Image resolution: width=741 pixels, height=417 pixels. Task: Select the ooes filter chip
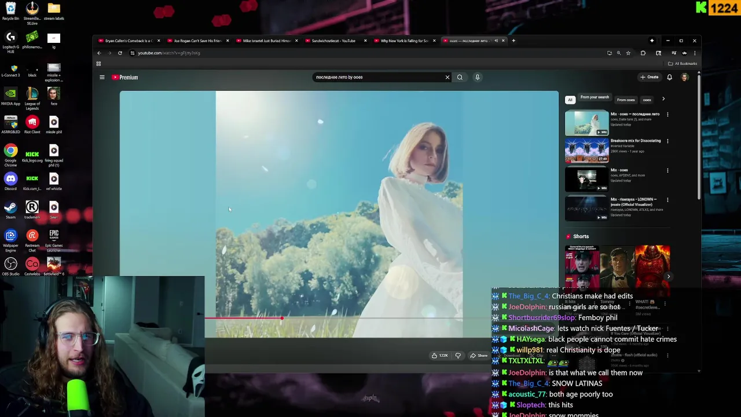(647, 100)
